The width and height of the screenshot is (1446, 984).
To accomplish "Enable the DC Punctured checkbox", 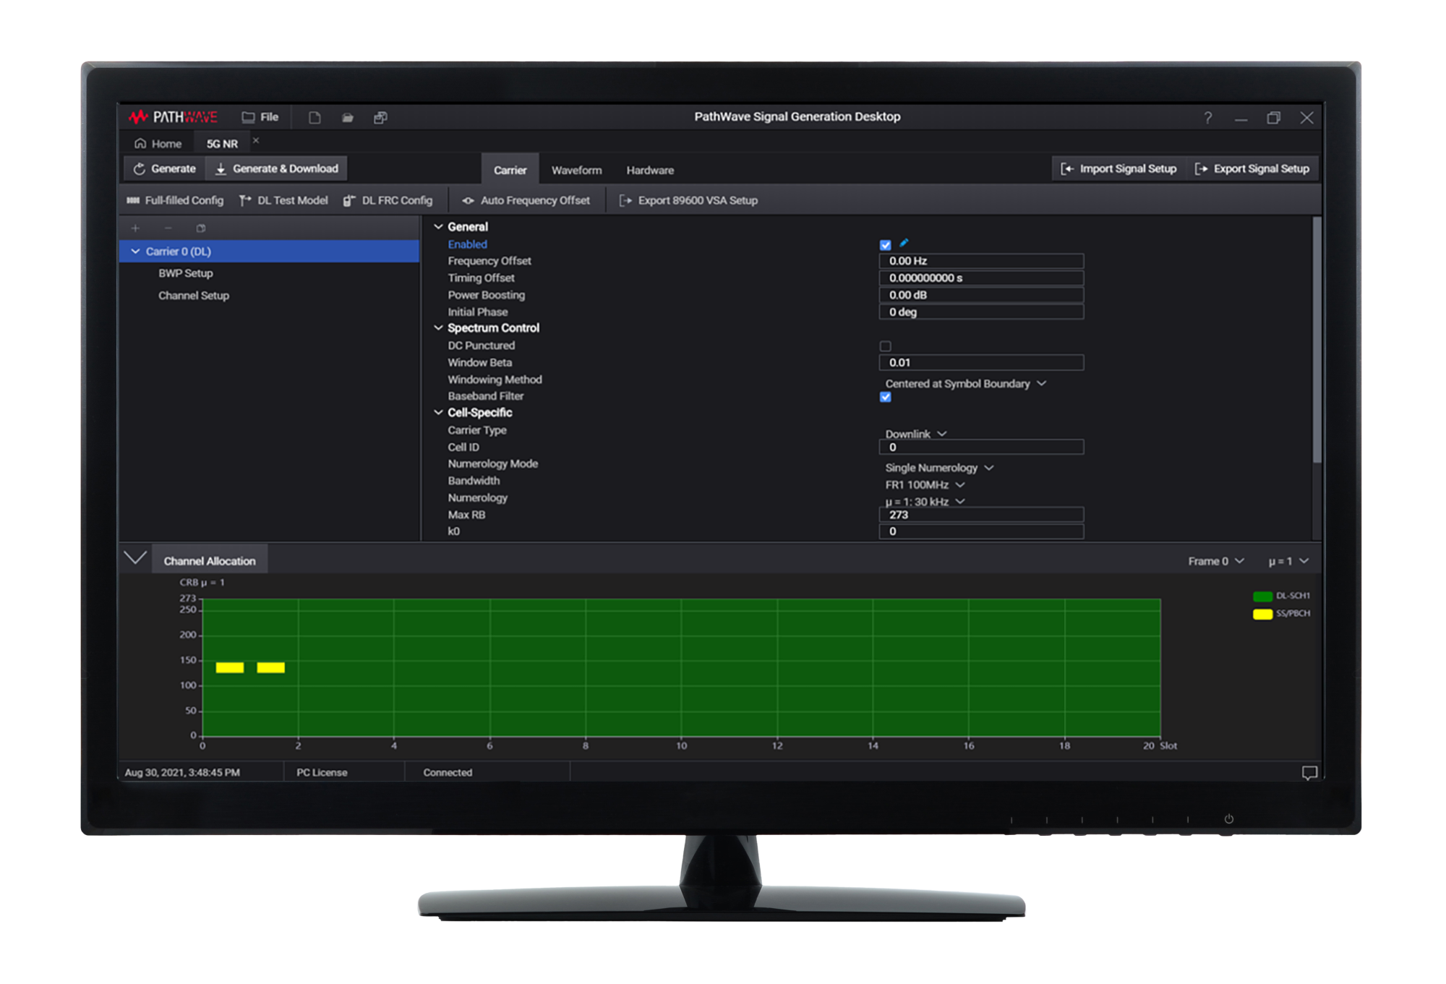I will pyautogui.click(x=885, y=346).
